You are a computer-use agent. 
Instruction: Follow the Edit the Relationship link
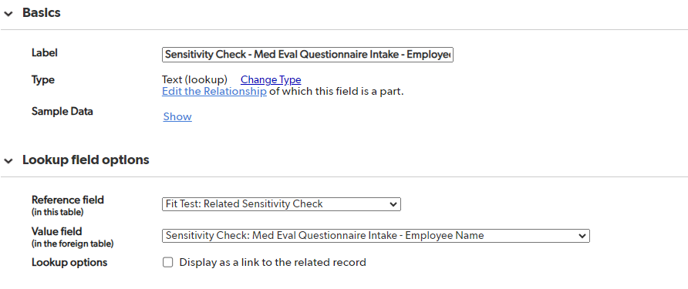pos(214,92)
